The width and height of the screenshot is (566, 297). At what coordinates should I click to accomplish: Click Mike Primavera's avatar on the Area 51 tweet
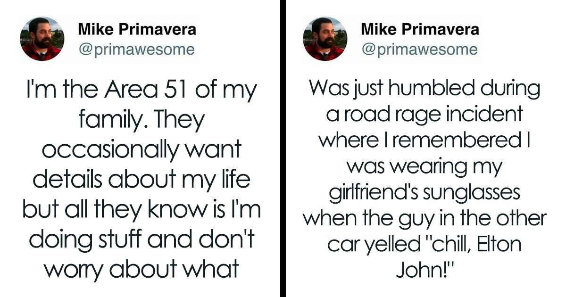pyautogui.click(x=41, y=40)
